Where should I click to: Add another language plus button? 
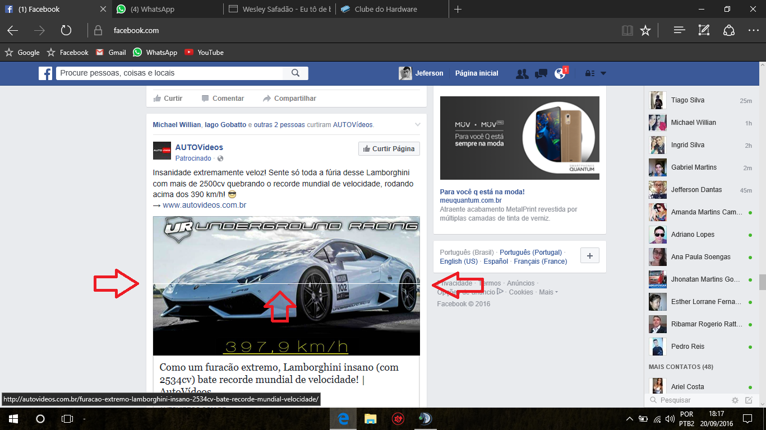[x=589, y=256]
